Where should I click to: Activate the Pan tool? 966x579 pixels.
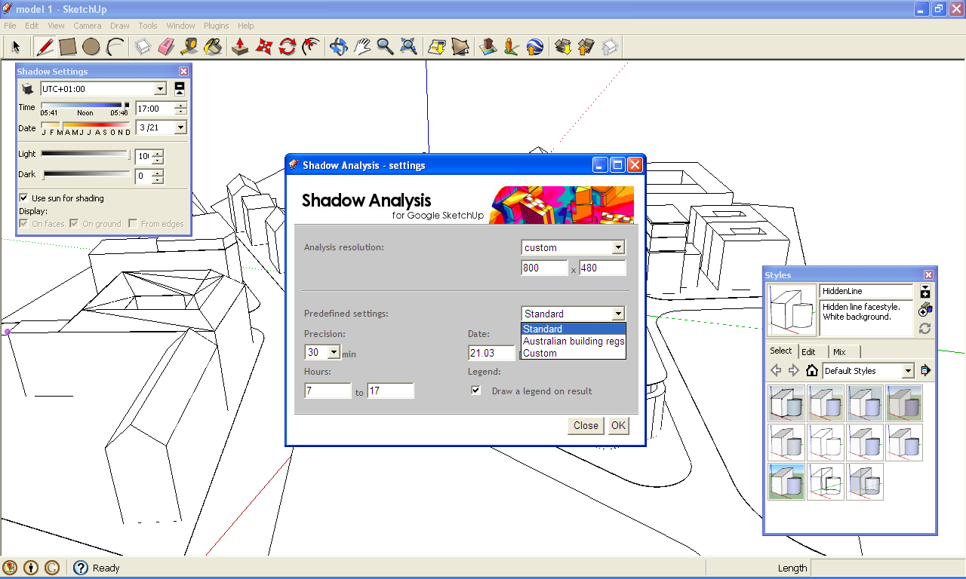[361, 47]
